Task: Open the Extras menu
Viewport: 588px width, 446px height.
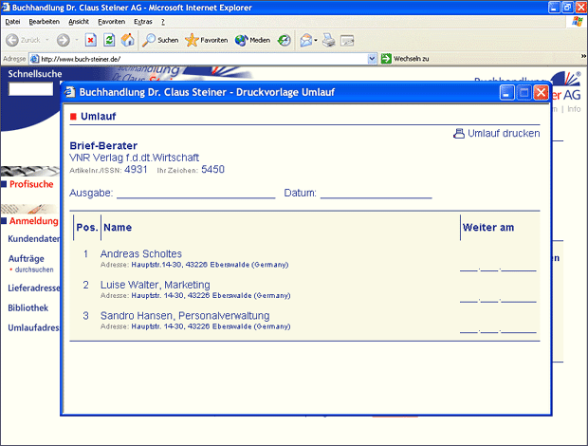Action: click(x=143, y=22)
